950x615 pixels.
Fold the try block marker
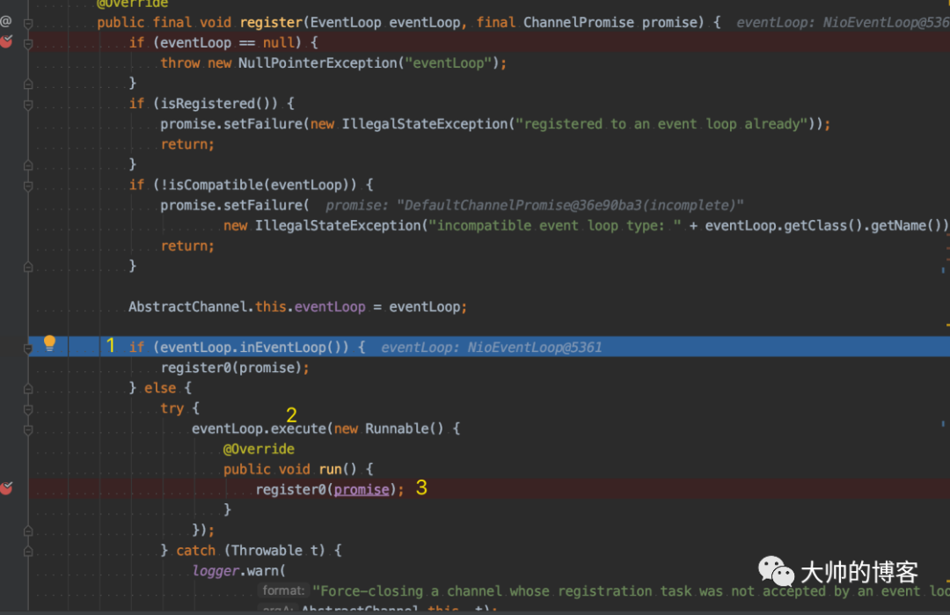pos(28,410)
